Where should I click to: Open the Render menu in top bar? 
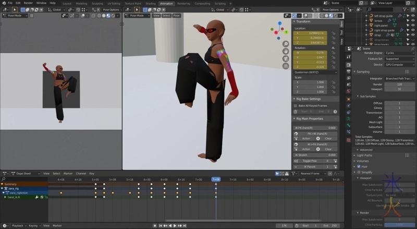coord(28,3)
